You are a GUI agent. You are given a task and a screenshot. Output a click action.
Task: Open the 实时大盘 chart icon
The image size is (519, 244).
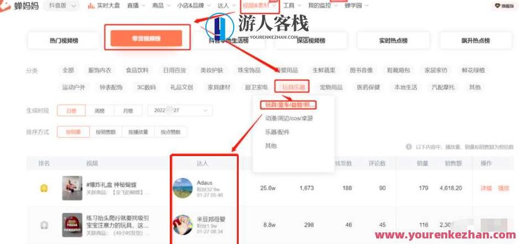coord(91,6)
